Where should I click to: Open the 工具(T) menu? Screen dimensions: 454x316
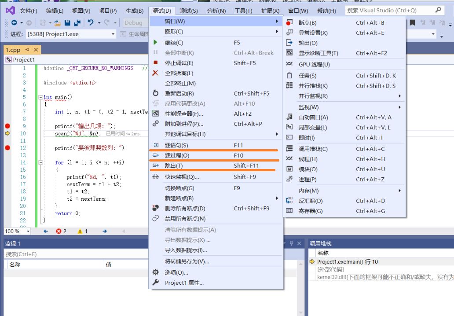(243, 11)
